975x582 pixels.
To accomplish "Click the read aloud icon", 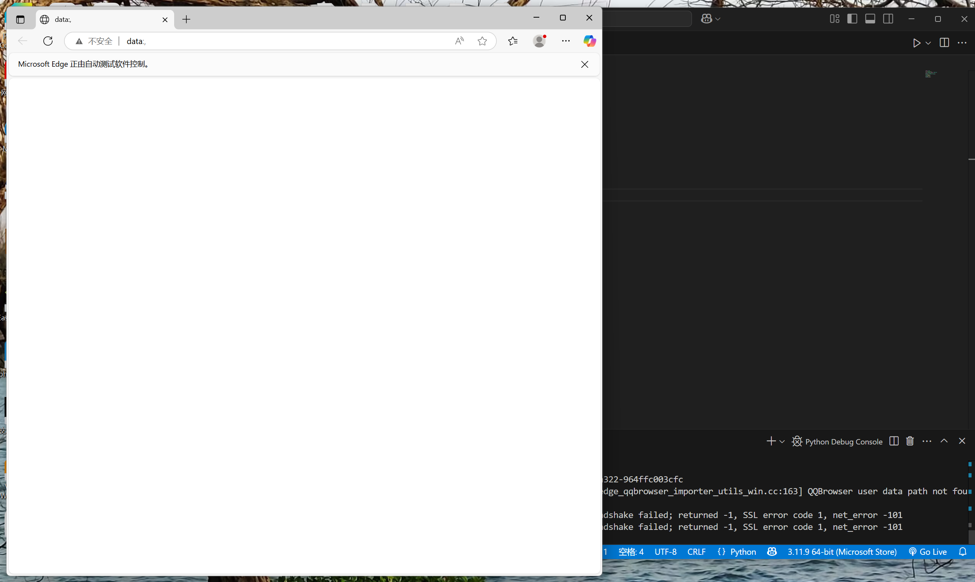I will pos(459,41).
